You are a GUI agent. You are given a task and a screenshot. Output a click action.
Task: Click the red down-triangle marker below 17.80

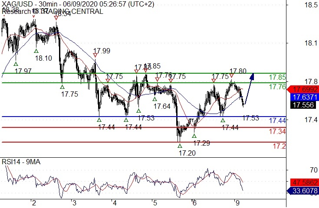231,76
